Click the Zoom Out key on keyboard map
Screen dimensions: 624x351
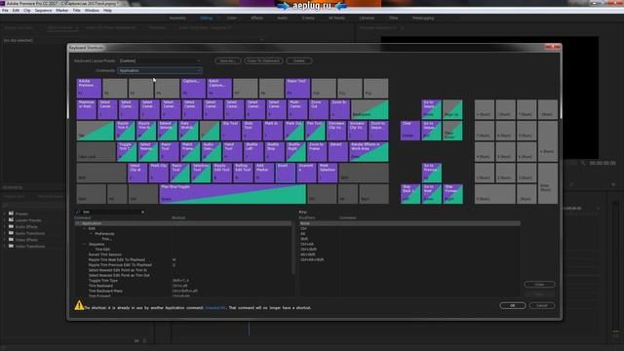point(319,109)
